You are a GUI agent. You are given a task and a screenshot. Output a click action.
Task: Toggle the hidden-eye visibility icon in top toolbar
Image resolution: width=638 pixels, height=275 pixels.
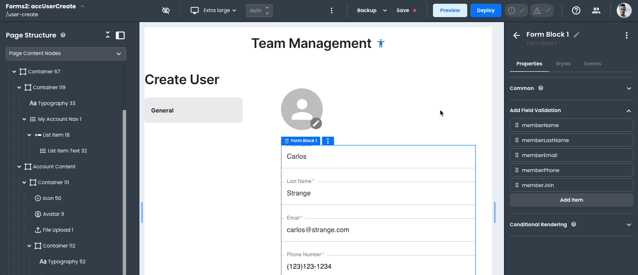coord(166,10)
